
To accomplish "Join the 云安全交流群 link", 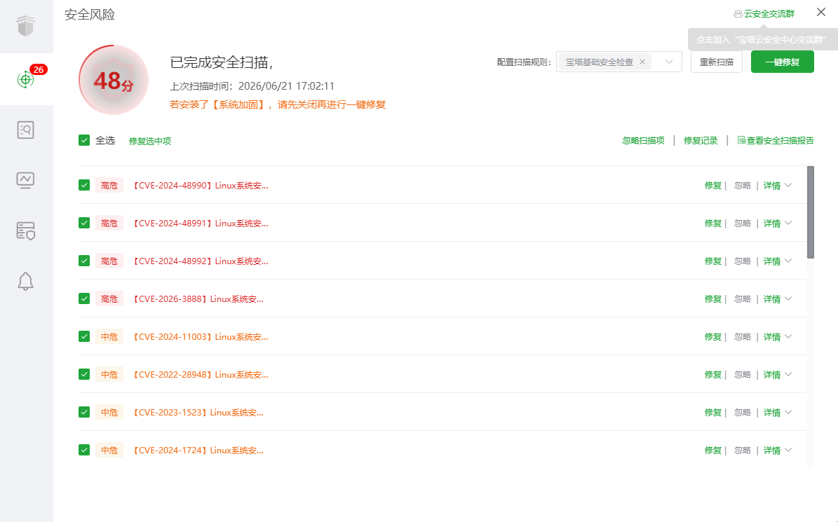I will coord(764,14).
